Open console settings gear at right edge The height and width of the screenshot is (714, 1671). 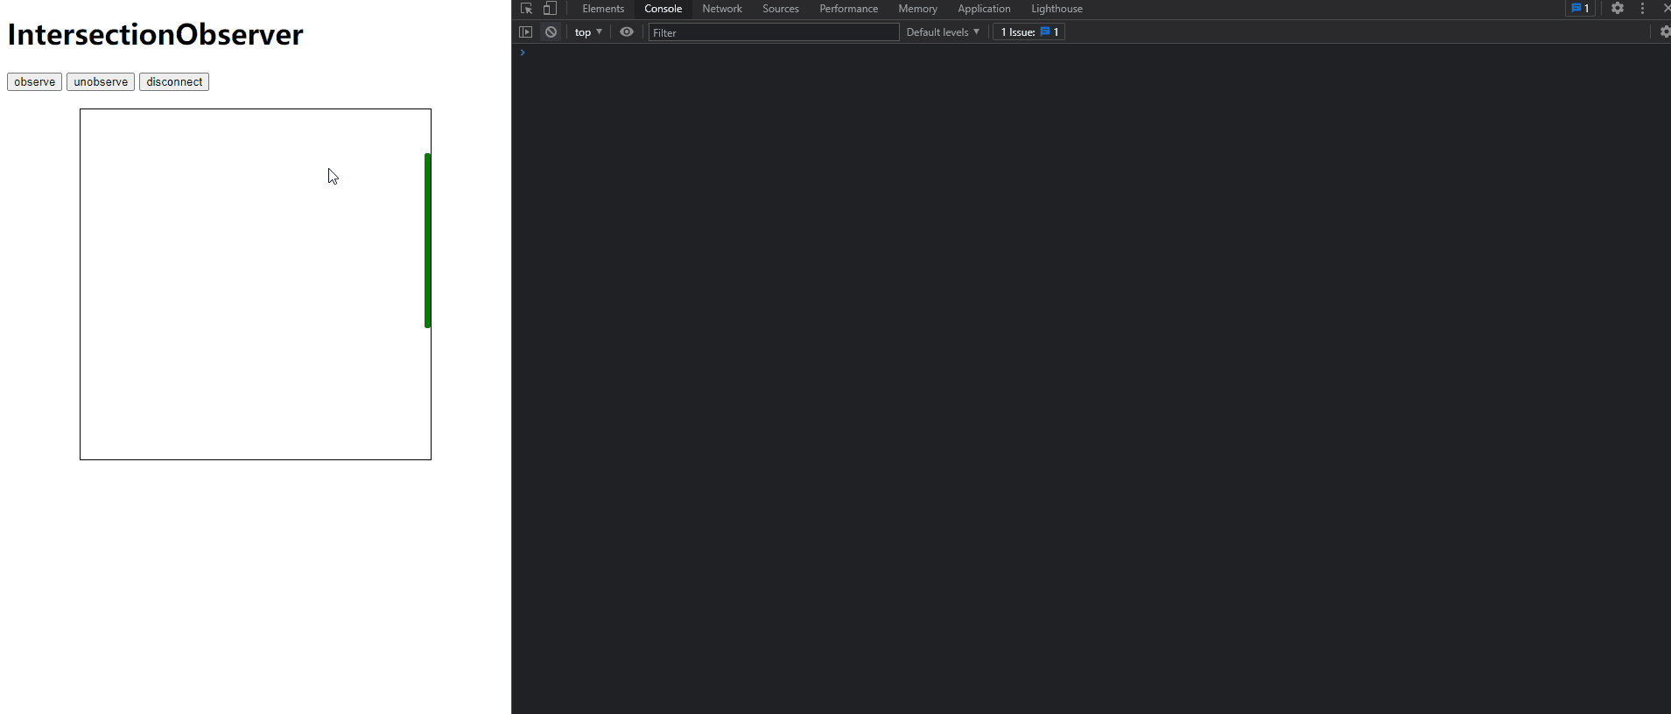coord(1665,32)
